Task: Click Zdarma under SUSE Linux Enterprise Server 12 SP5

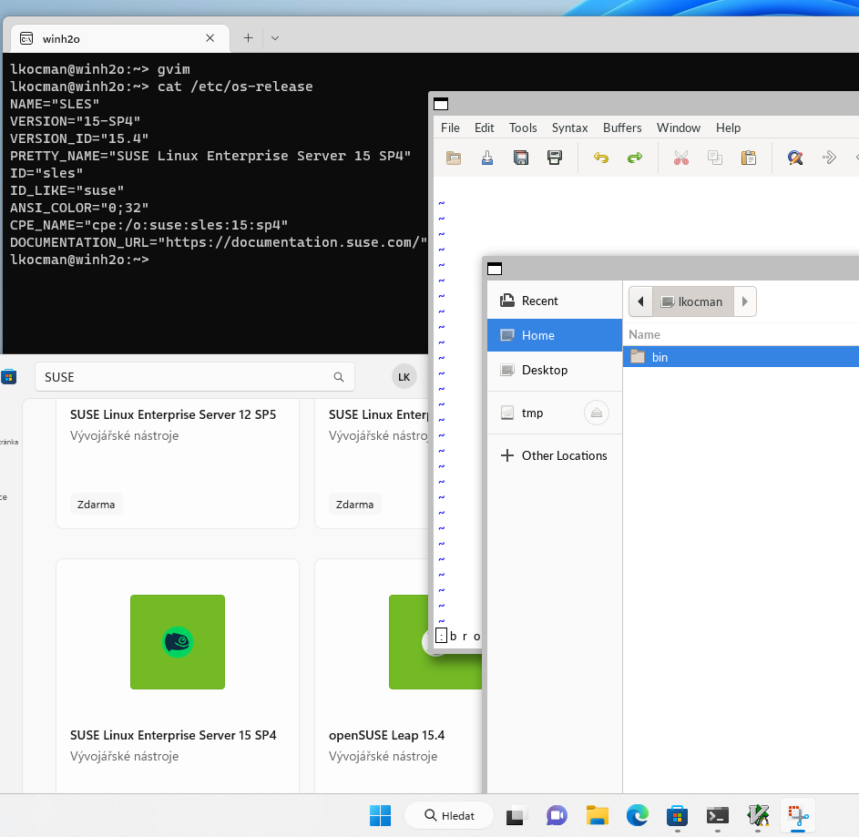Action: tap(96, 504)
